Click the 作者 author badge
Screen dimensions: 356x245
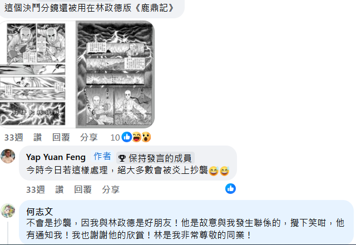[102, 157]
